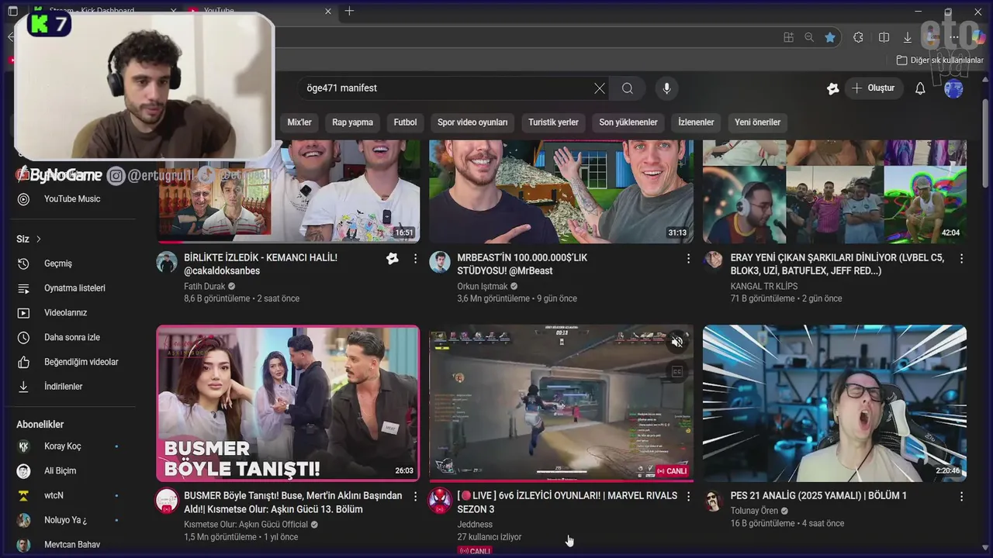
Task: Toggle captions on Marvel Rivals preview
Action: [677, 372]
